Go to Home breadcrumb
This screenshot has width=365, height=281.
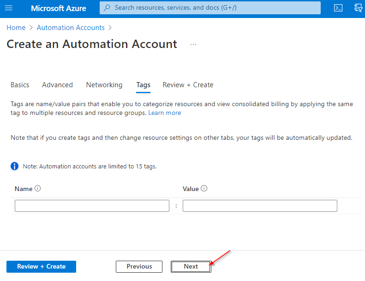(x=16, y=28)
